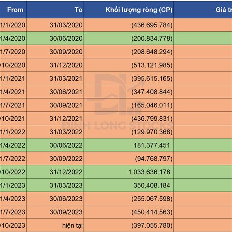Click the cell with date 30/06/2020

tap(55, 38)
